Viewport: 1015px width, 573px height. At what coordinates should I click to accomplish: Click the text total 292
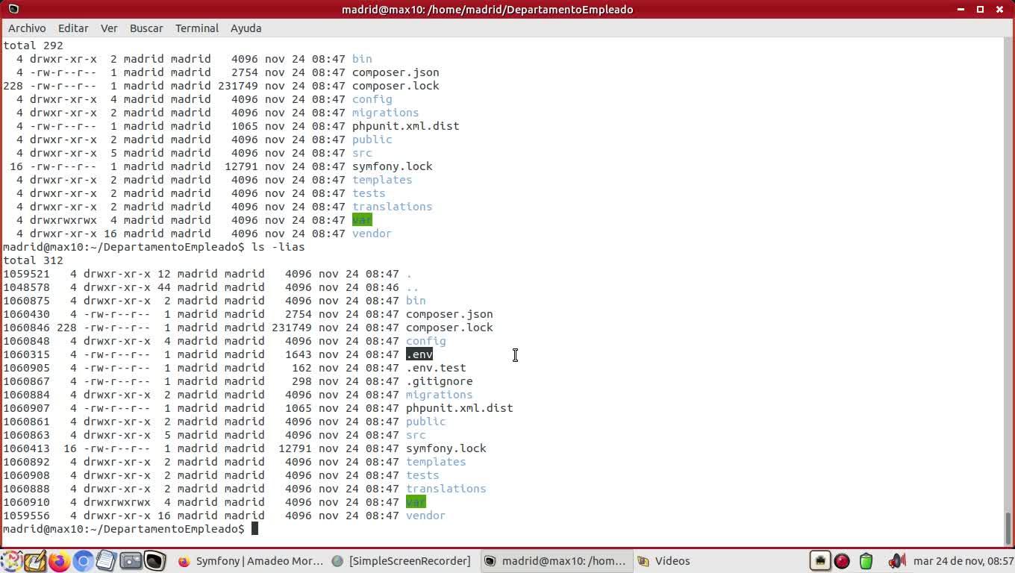(33, 46)
